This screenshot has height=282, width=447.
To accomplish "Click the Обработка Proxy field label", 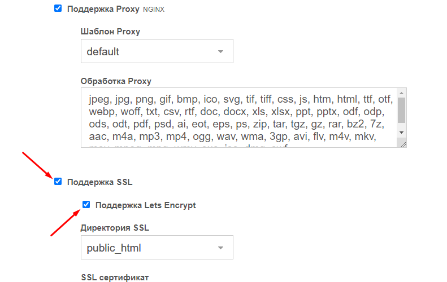I will 116,81.
